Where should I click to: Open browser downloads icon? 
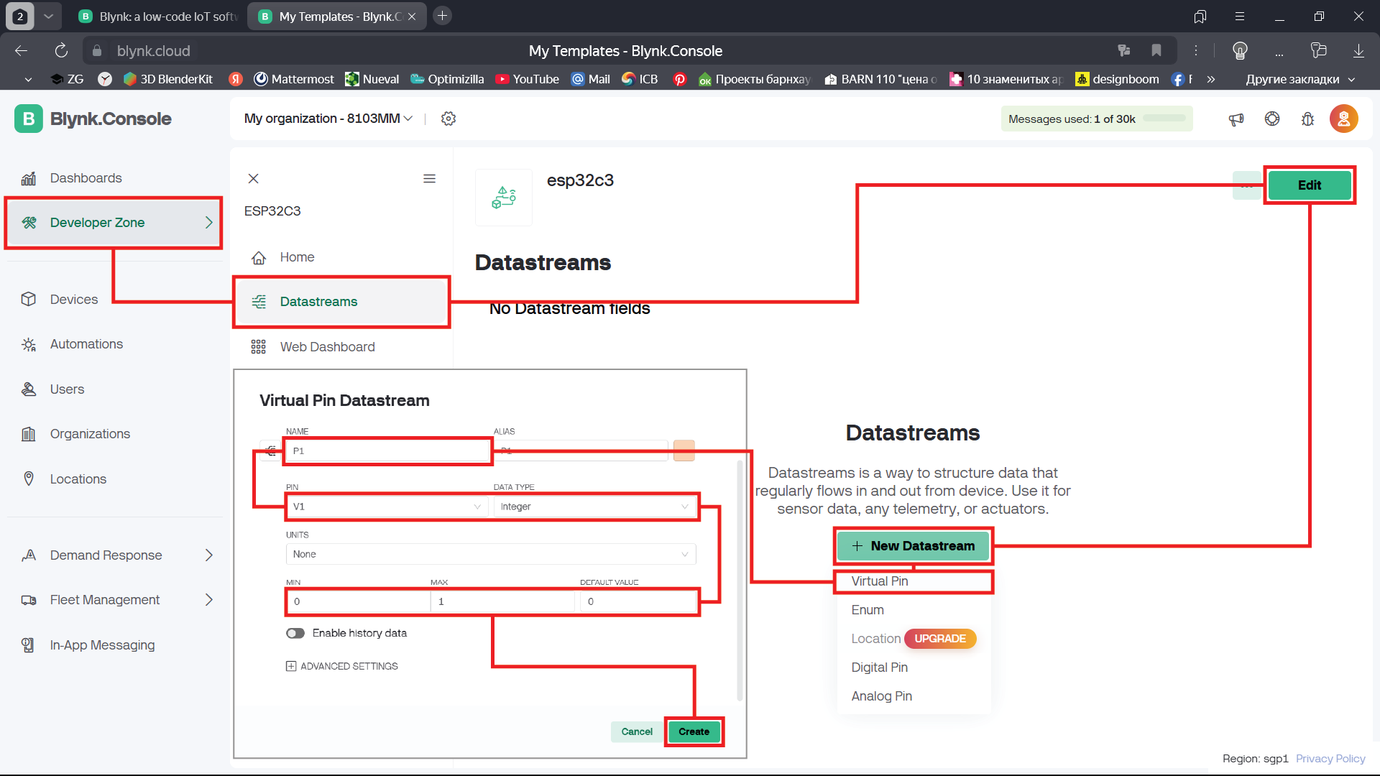click(x=1358, y=50)
